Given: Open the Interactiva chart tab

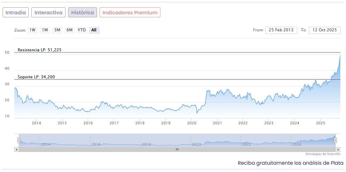Looking at the screenshot, I should pos(48,13).
